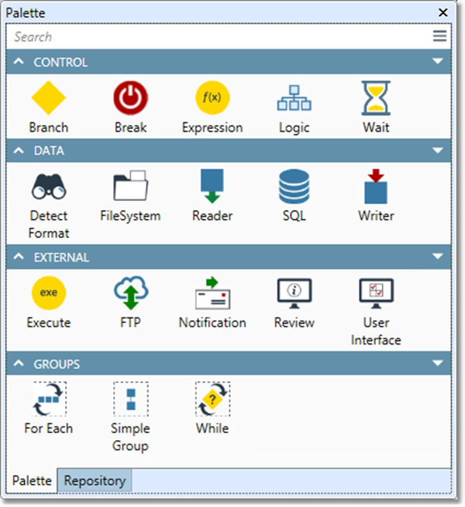
Task: Select the For Each loop icon
Action: (x=48, y=400)
